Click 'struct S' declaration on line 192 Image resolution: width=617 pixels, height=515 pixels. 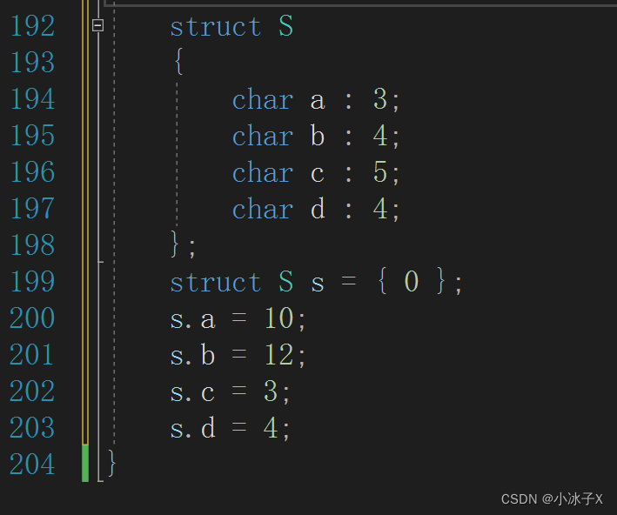[x=231, y=26]
